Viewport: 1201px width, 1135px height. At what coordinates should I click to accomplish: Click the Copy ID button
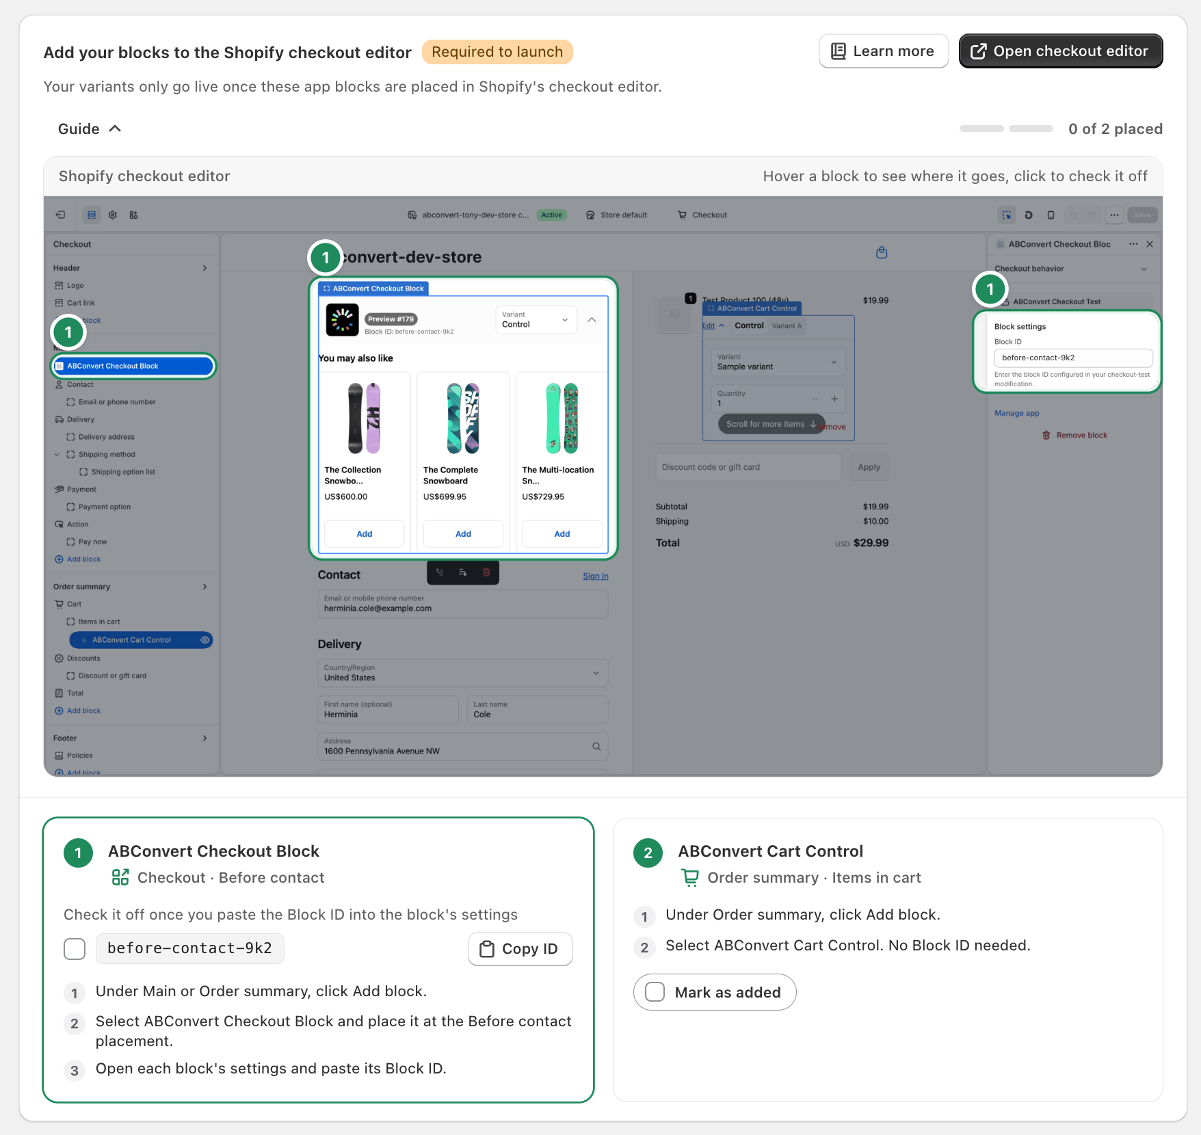pyautogui.click(x=520, y=949)
